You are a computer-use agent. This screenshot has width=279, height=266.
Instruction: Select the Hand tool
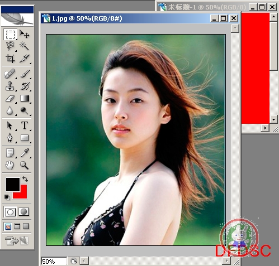10,165
